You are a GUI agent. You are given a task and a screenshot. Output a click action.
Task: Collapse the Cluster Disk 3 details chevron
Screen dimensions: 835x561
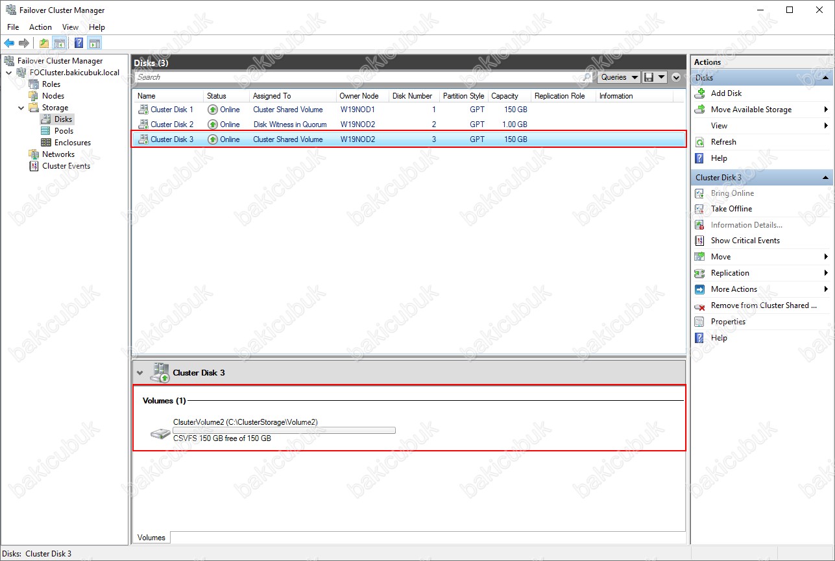pos(139,373)
